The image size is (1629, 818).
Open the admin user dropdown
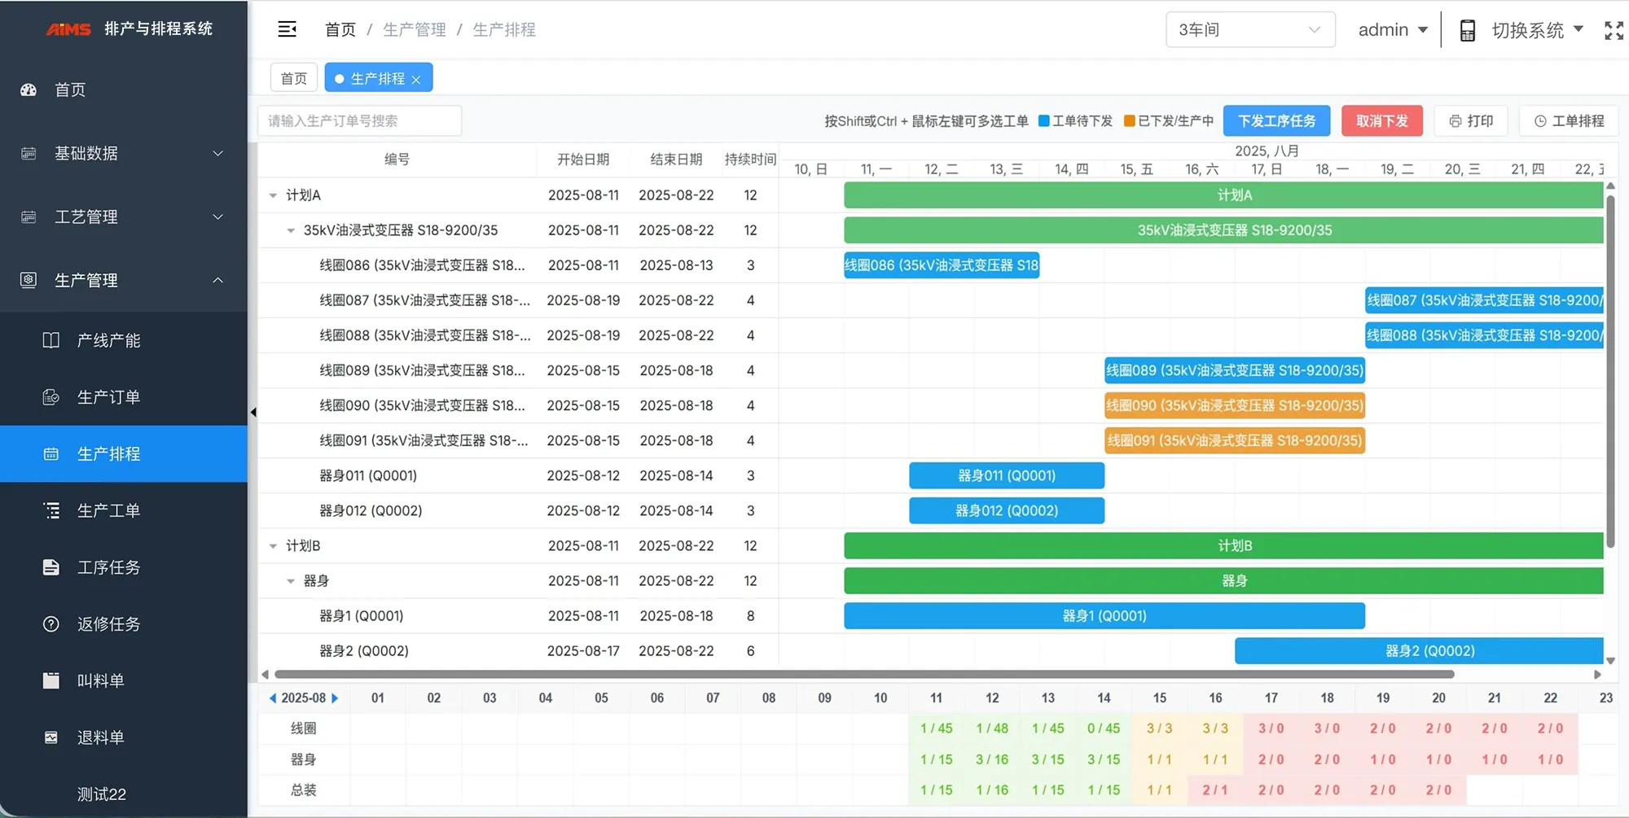(1393, 30)
